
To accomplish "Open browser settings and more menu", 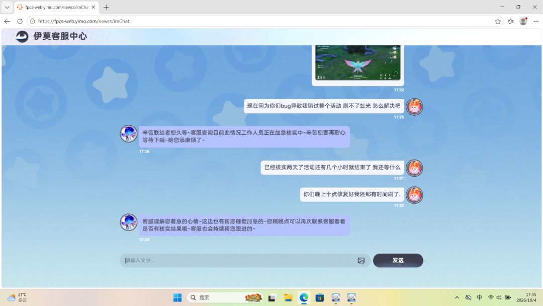I will coord(536,21).
